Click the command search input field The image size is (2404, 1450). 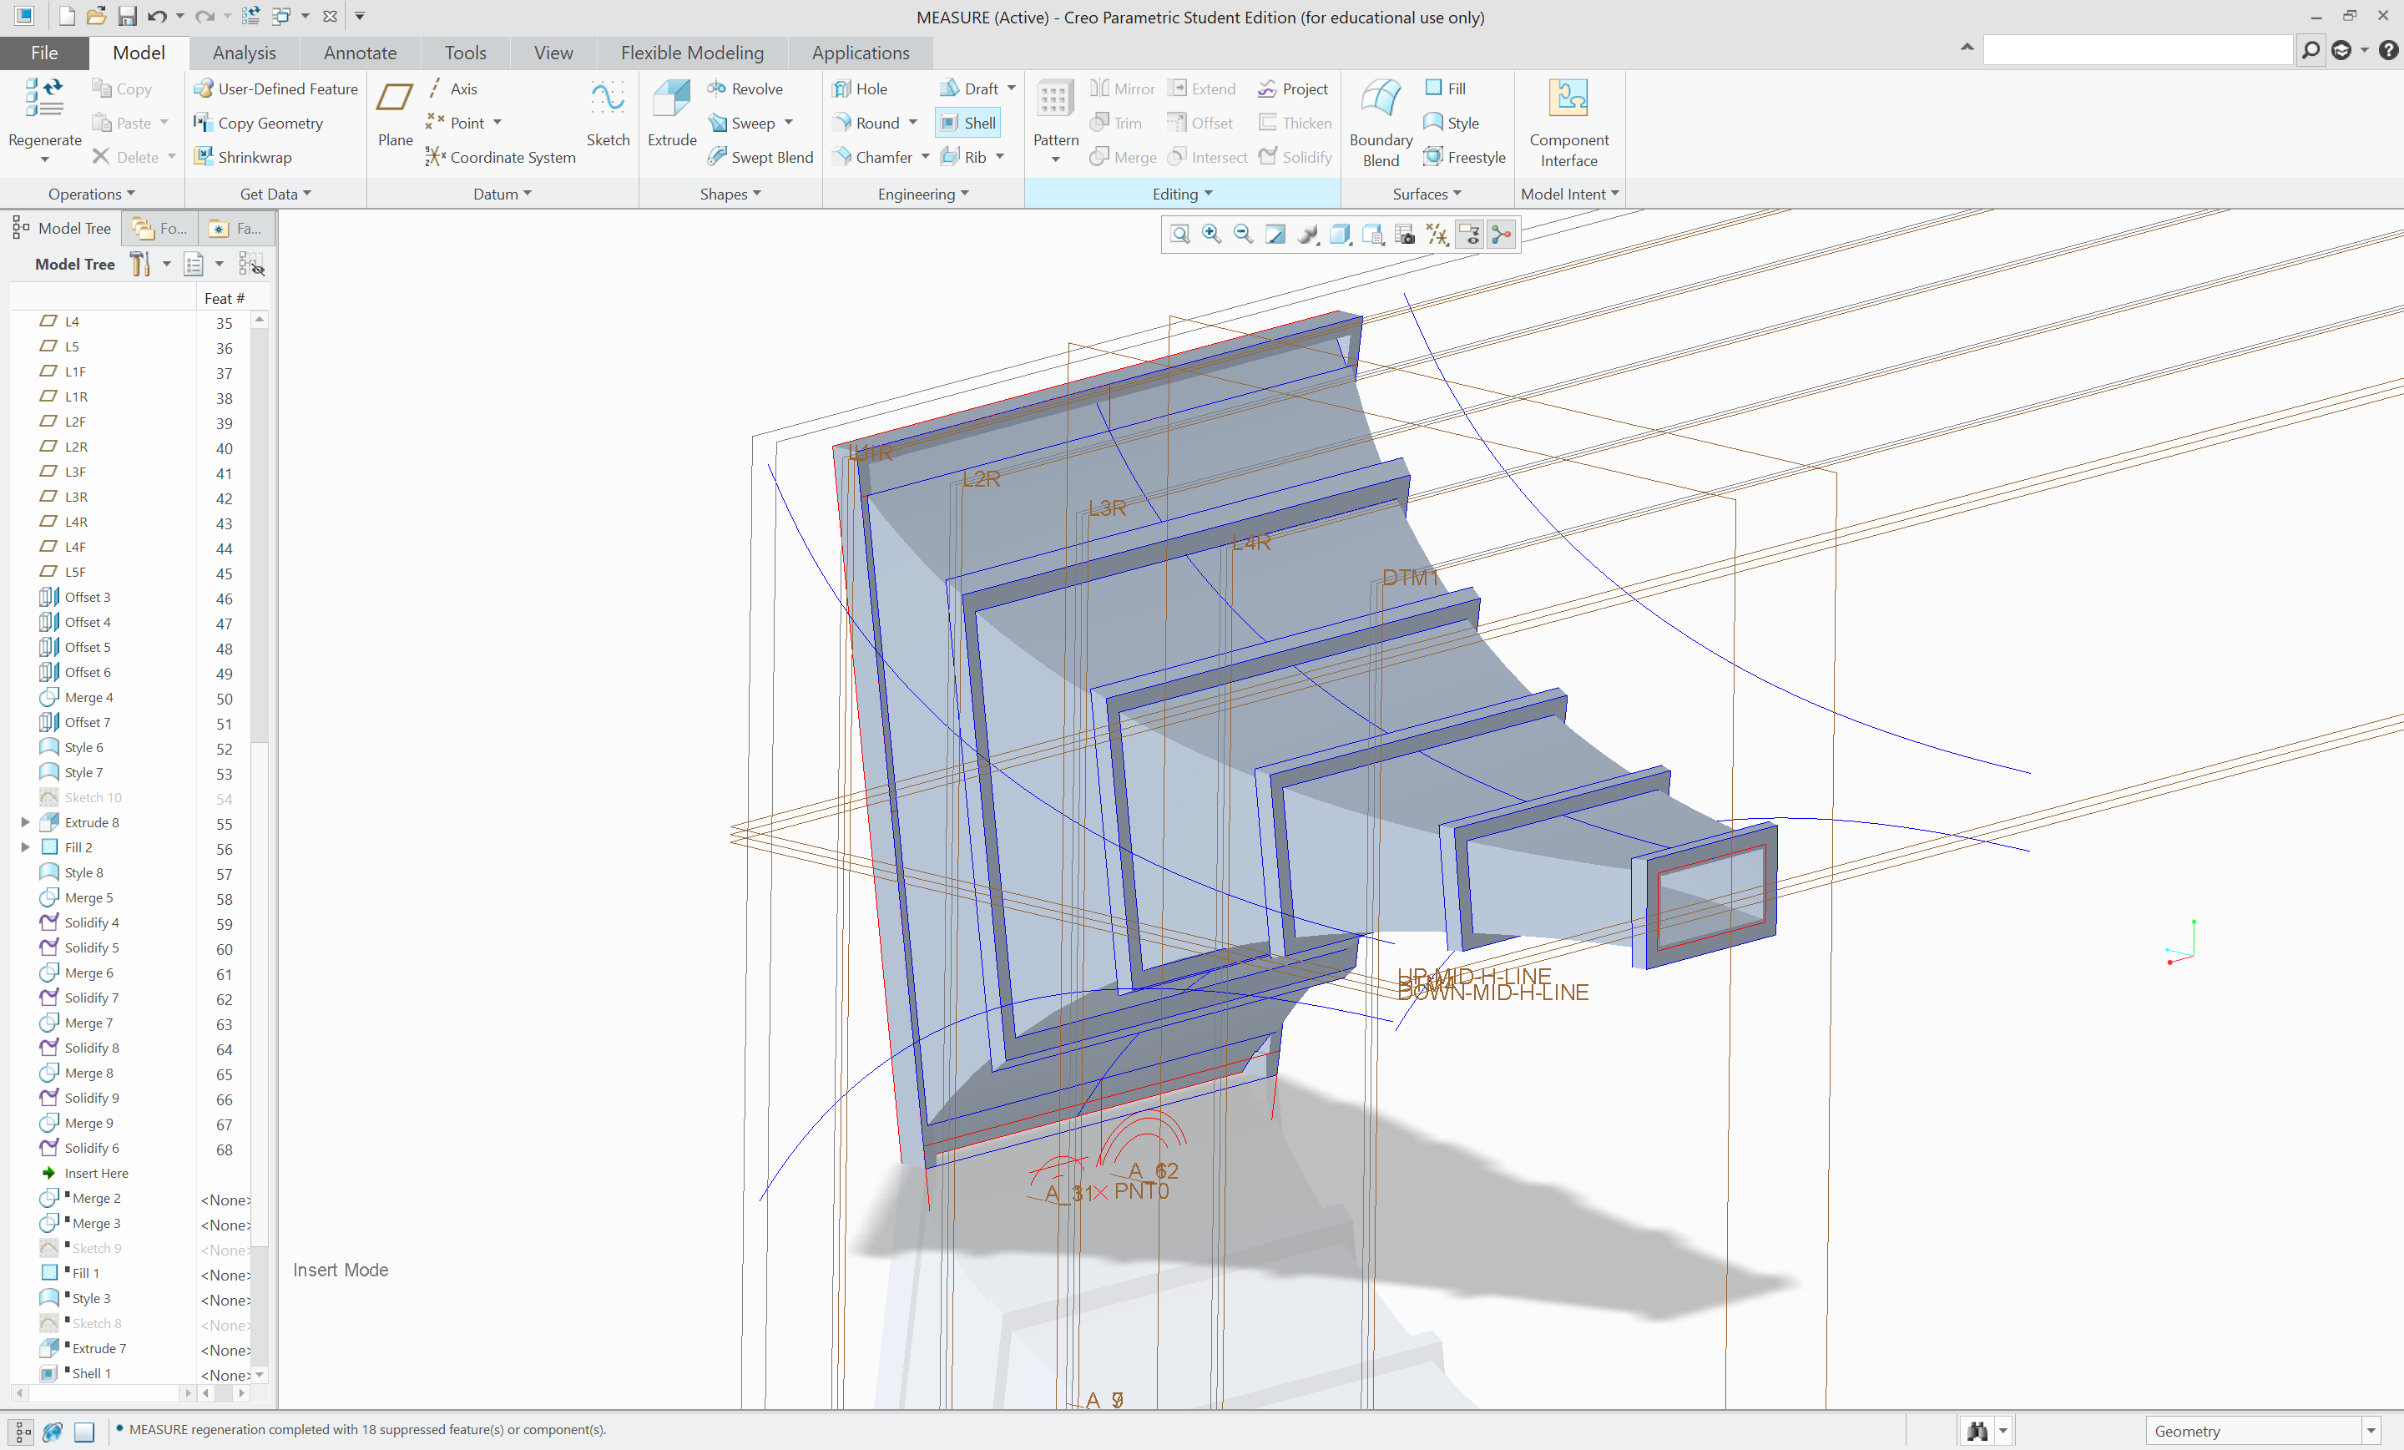point(2137,50)
